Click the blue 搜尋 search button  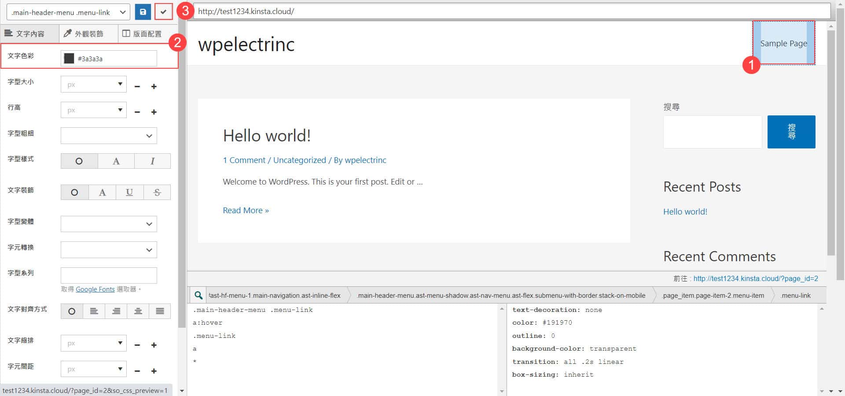(791, 132)
